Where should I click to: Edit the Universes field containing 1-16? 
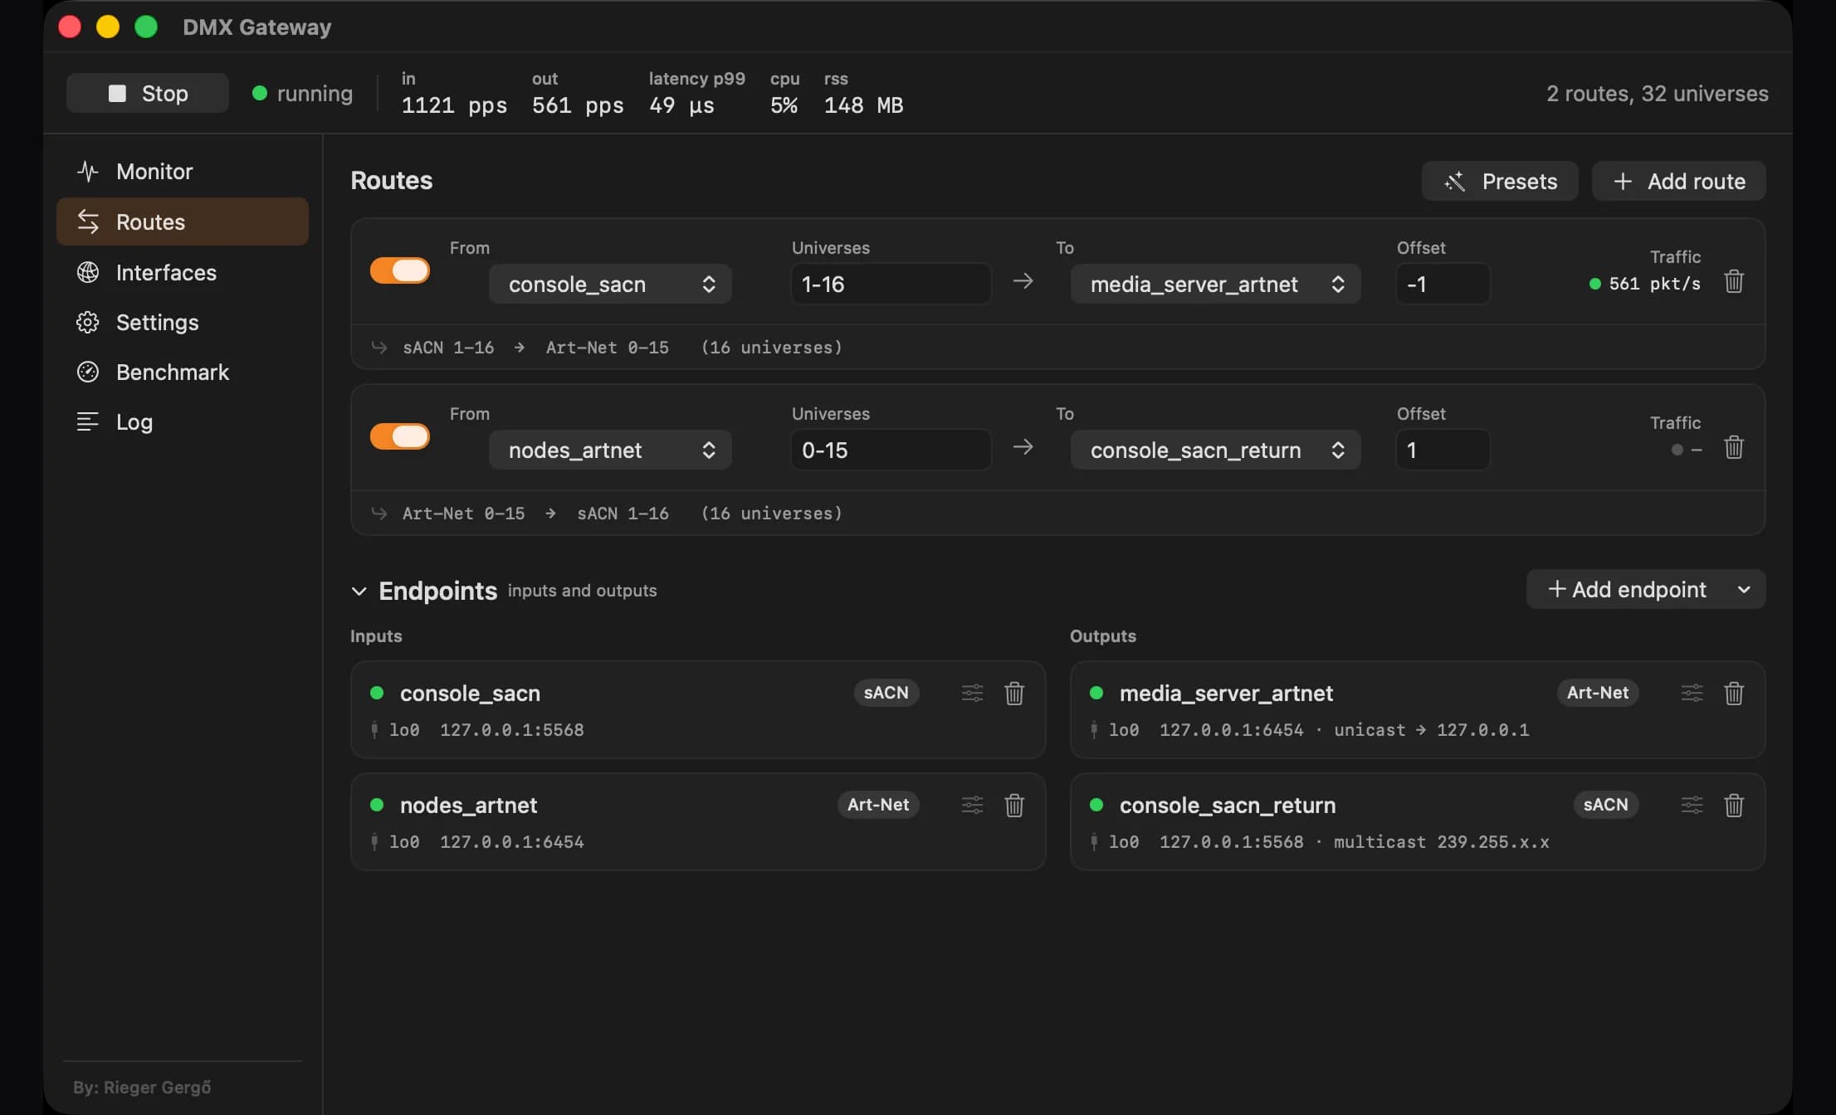coord(891,284)
